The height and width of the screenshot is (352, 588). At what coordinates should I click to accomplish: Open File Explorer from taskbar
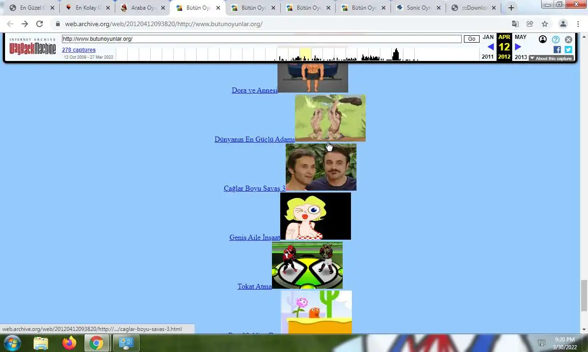41,343
